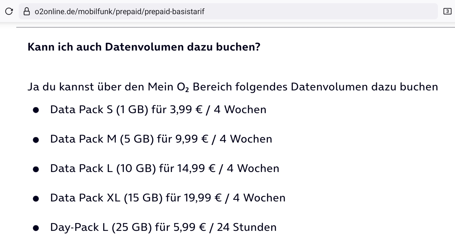Click the bullet before Data Pack L

36,169
